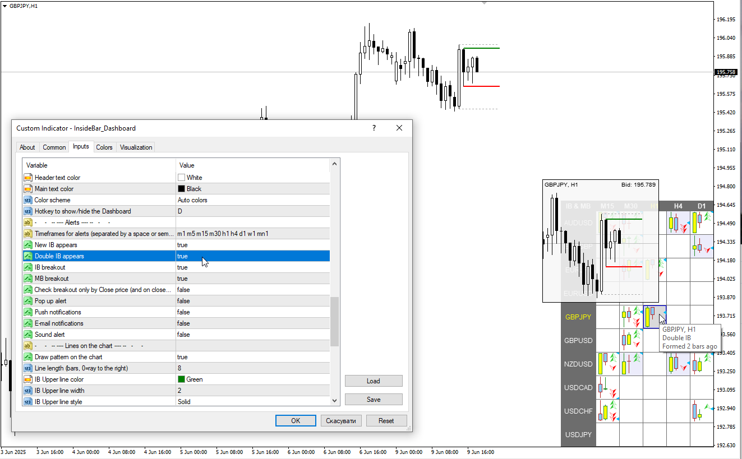Open the Visualization tab
The image size is (742, 459).
[x=136, y=147]
